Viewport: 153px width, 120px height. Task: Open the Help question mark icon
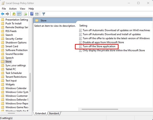click(32, 14)
